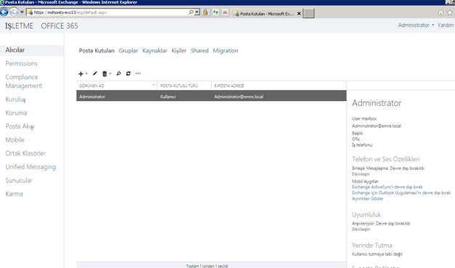The image size is (455, 268).
Task: Switch to the Migration tab
Action: [x=226, y=51]
